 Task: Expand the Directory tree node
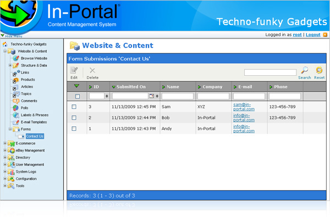[5, 157]
